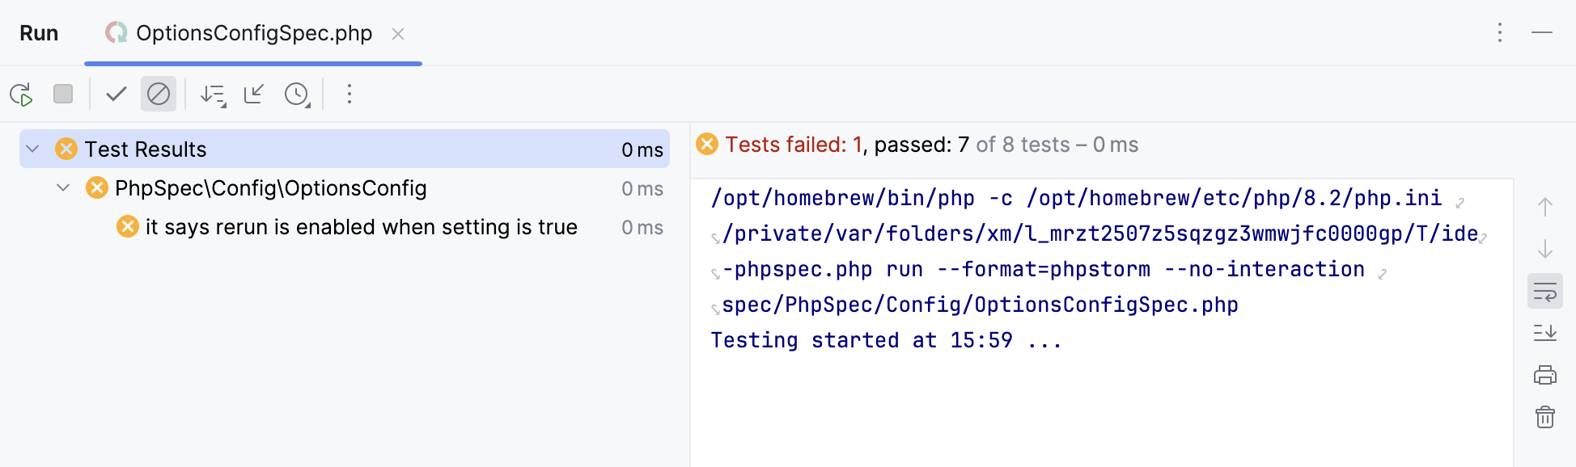Screen dimensions: 1576x467
Task: Clear the console output with the trash icon
Action: point(1545,418)
